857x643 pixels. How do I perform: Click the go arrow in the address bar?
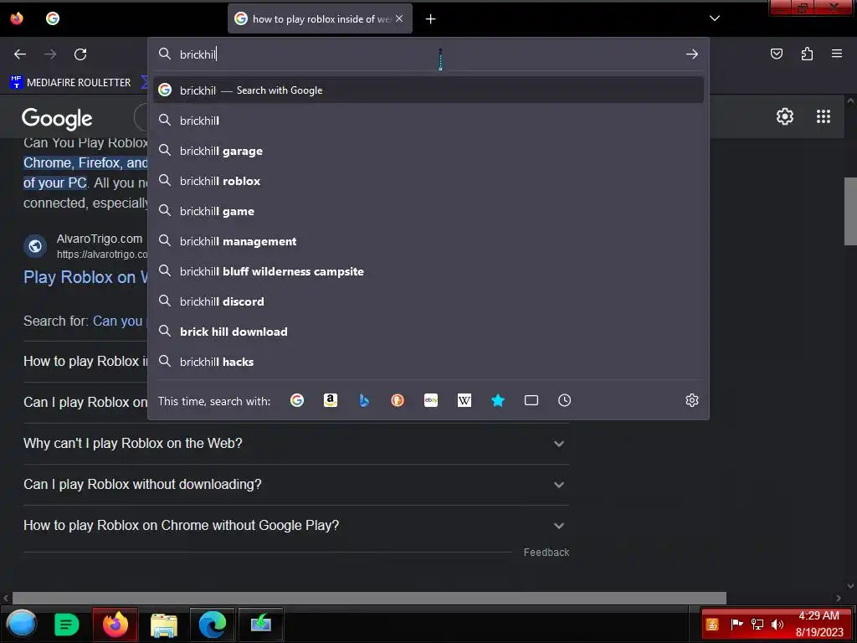[692, 54]
